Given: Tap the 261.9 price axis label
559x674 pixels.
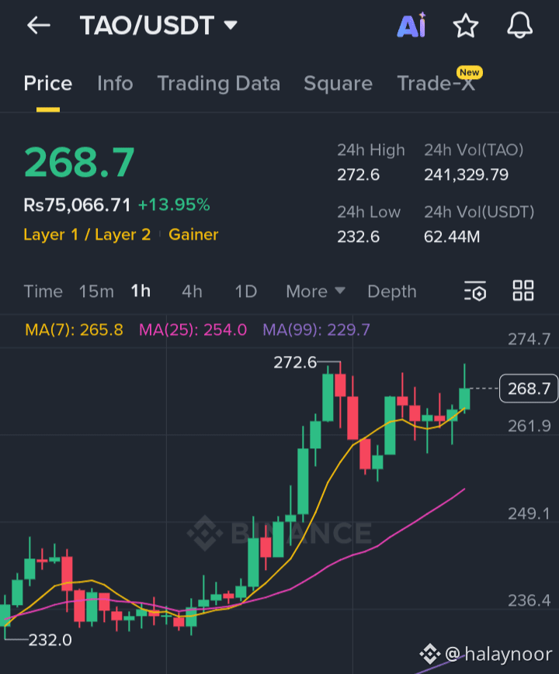Looking at the screenshot, I should point(529,426).
